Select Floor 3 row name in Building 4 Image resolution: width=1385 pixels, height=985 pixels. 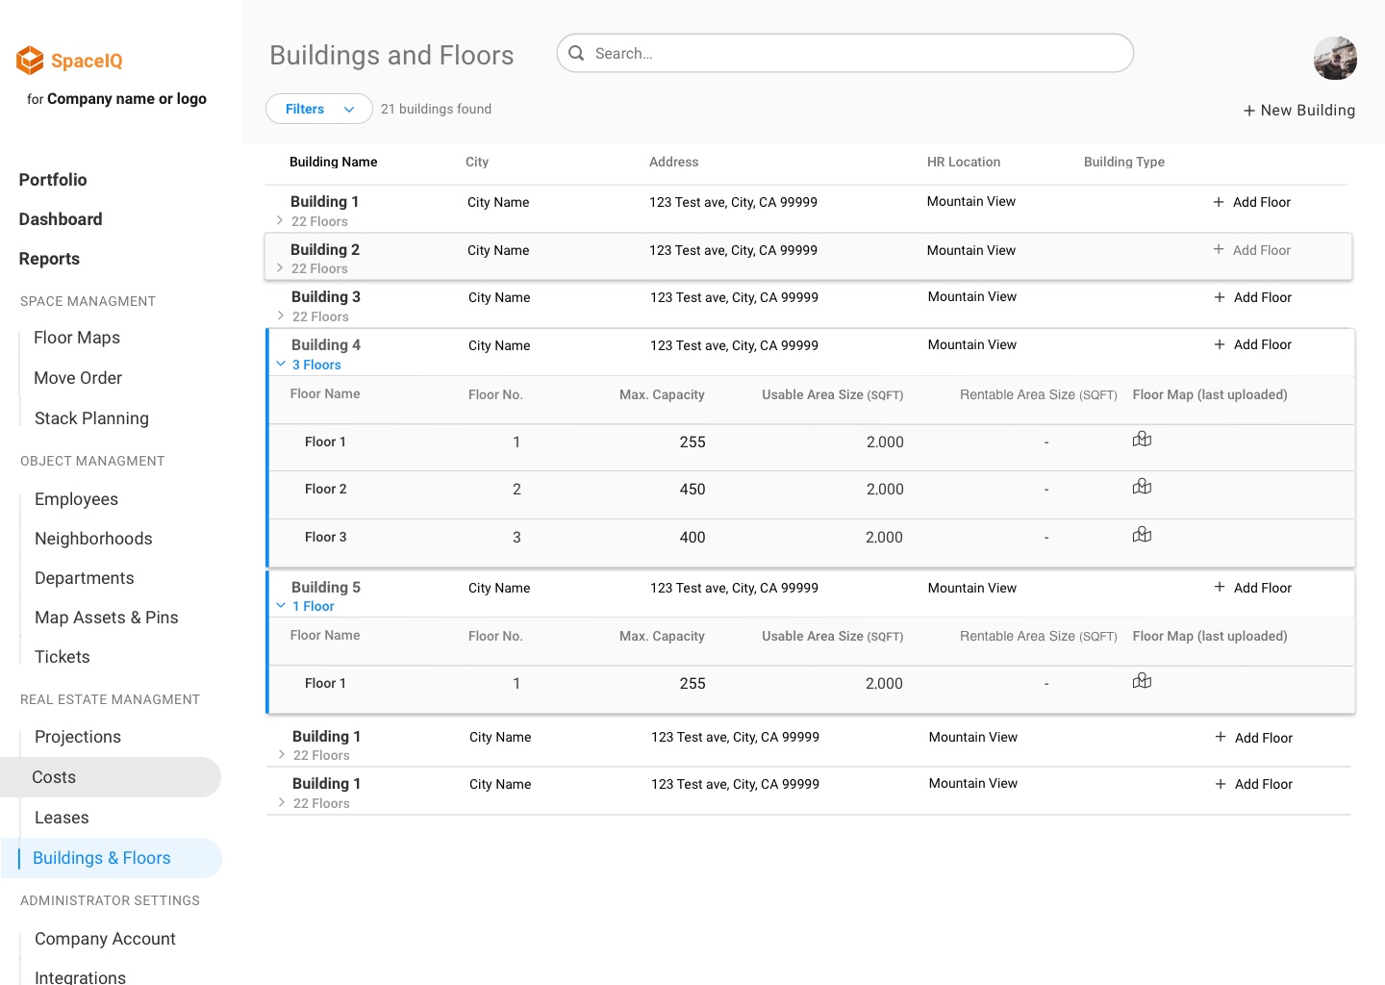tap(326, 537)
